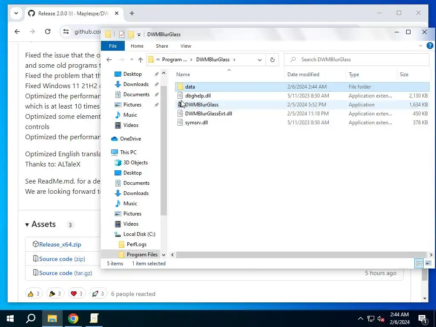Viewport: 436px width, 327px height.
Task: Customize Quick Access Toolbar dropdown
Action: 139,35
